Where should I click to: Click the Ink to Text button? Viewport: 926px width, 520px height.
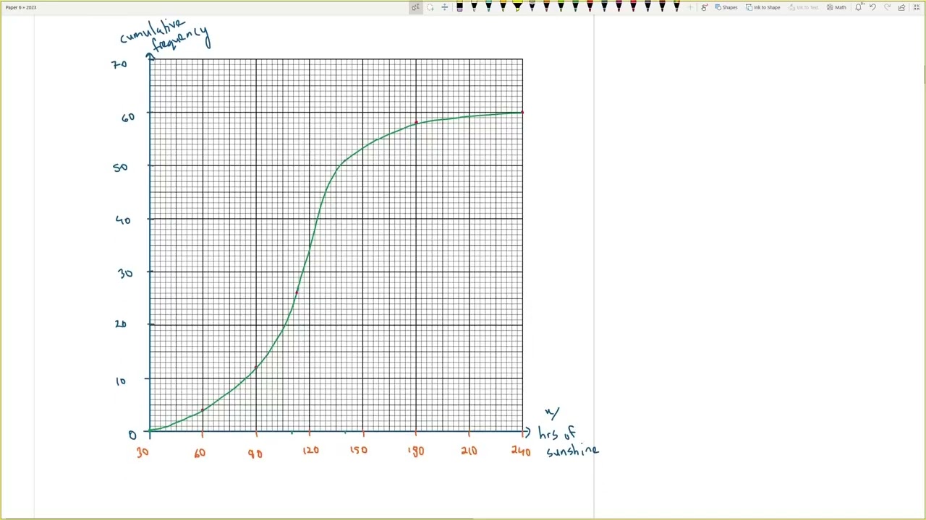[x=803, y=7]
